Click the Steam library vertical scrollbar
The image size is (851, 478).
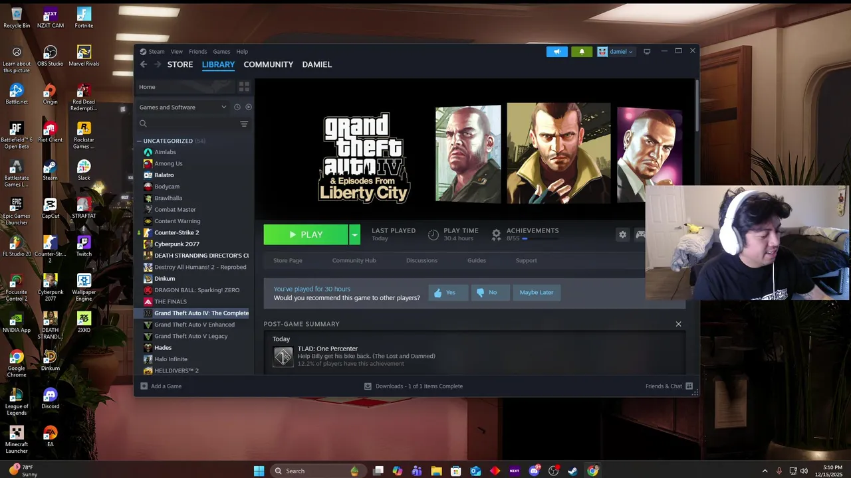696,106
